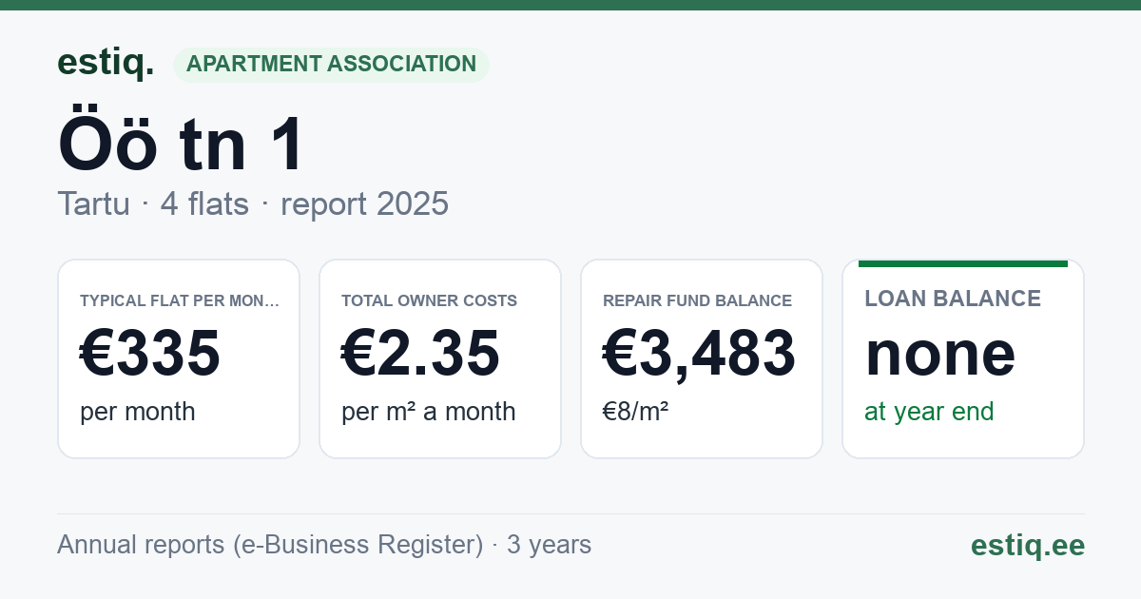This screenshot has width=1141, height=599.
Task: Click the €2.35 value
Action: coord(420,354)
